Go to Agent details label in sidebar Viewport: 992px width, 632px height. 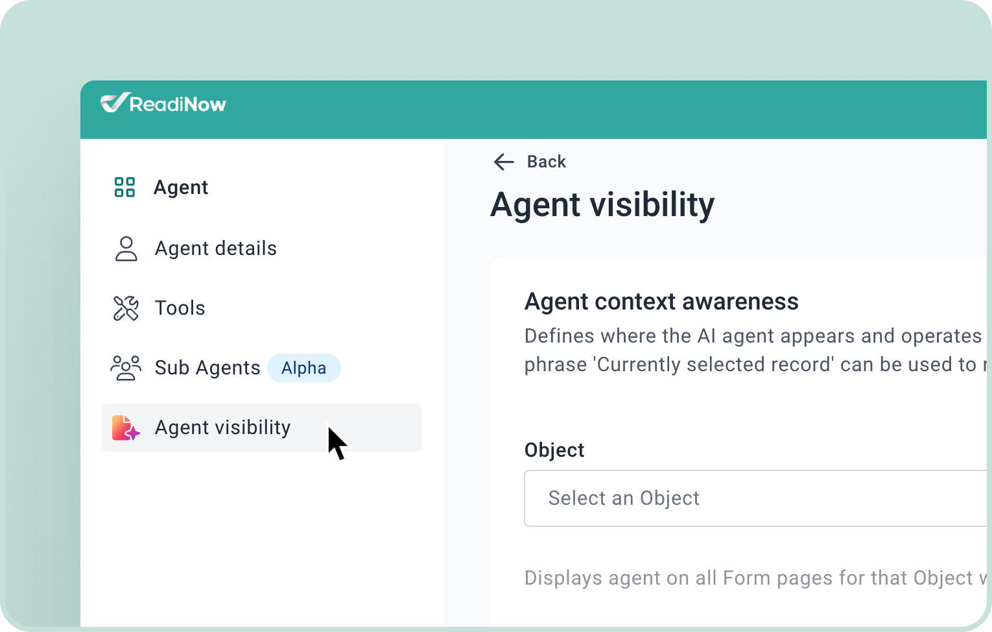pyautogui.click(x=216, y=249)
